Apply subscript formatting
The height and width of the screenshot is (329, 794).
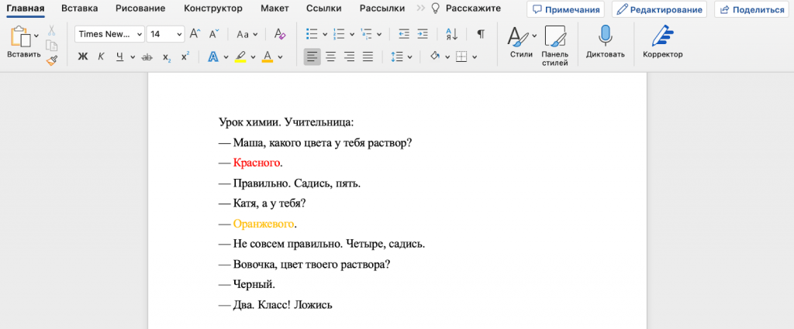[167, 57]
